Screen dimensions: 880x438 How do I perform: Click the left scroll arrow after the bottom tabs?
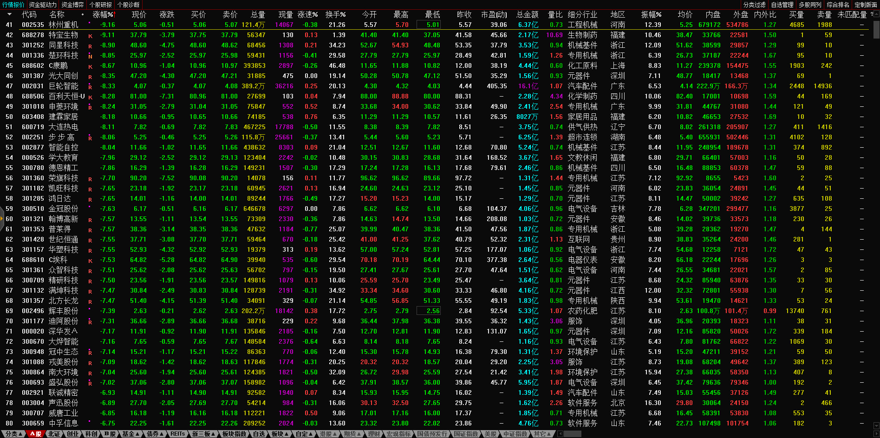pyautogui.click(x=561, y=434)
